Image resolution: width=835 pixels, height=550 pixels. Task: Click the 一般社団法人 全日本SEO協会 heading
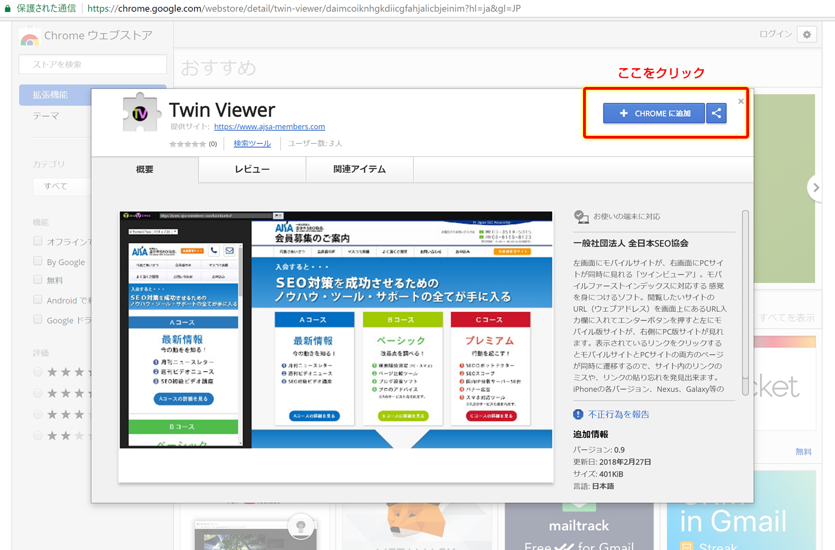click(x=631, y=243)
